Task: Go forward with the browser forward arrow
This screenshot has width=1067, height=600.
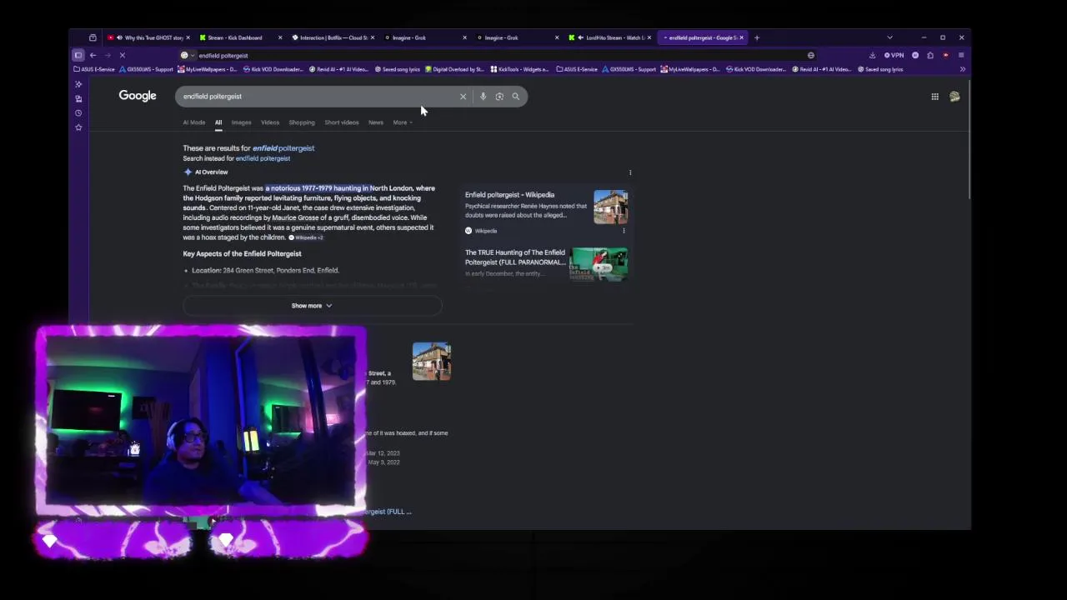Action: click(x=108, y=55)
